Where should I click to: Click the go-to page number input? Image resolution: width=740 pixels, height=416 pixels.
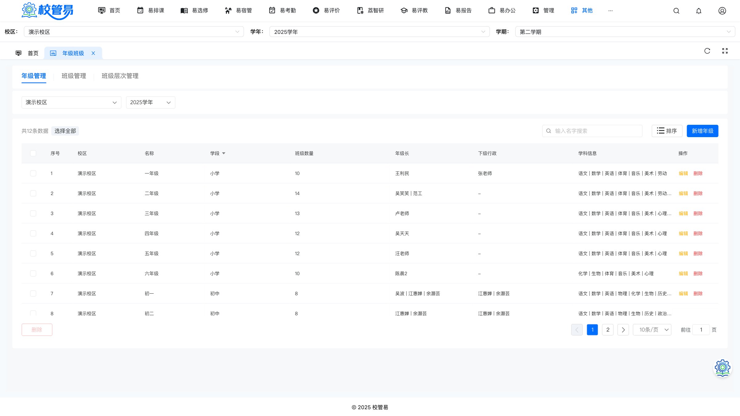point(701,330)
